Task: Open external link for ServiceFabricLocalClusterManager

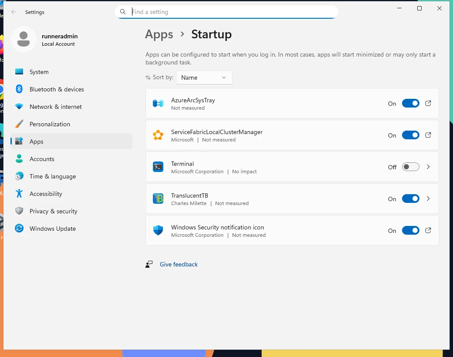Action: pyautogui.click(x=428, y=135)
